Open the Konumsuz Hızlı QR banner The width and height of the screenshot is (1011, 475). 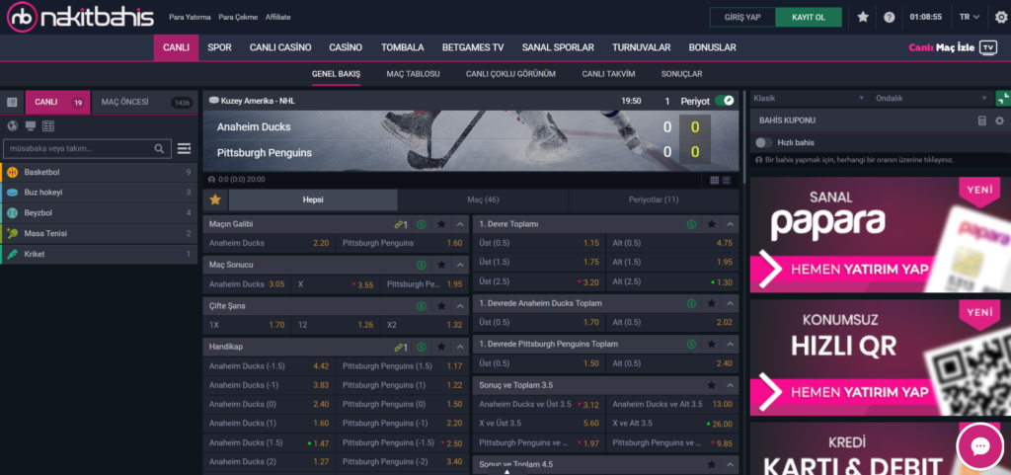click(880, 357)
